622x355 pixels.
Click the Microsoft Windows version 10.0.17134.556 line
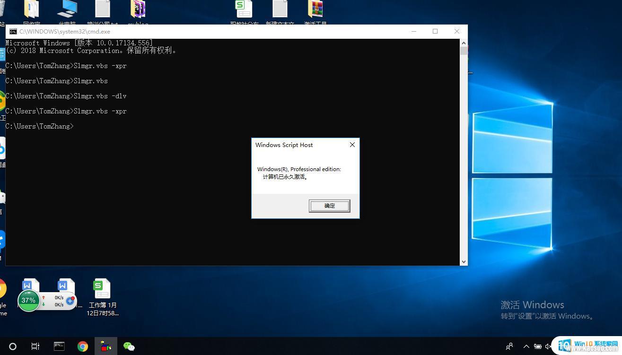79,43
